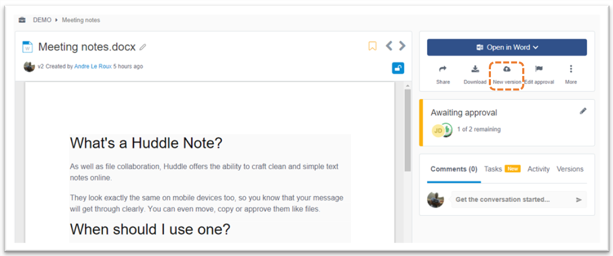The image size is (613, 256).
Task: Click the heading 'What's a Huddle Note?'
Action: (146, 143)
